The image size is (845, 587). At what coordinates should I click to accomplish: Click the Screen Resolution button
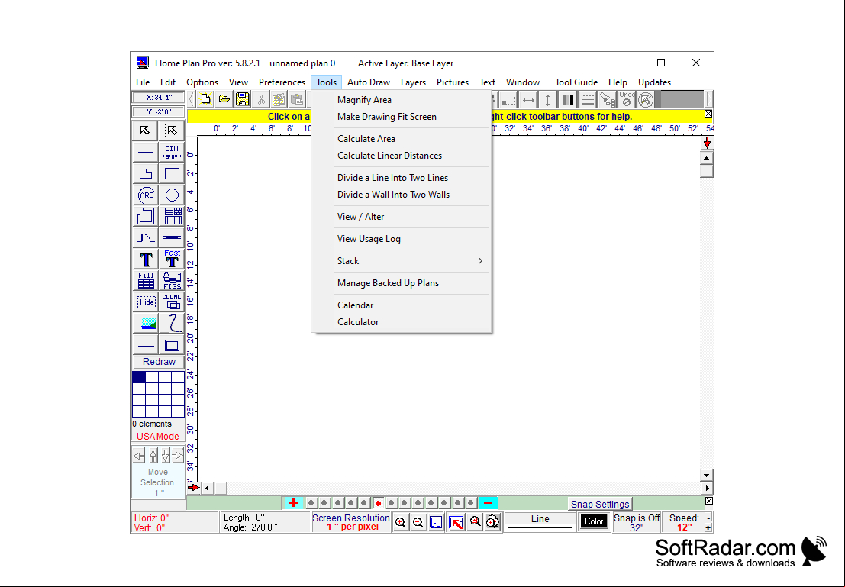pyautogui.click(x=351, y=522)
